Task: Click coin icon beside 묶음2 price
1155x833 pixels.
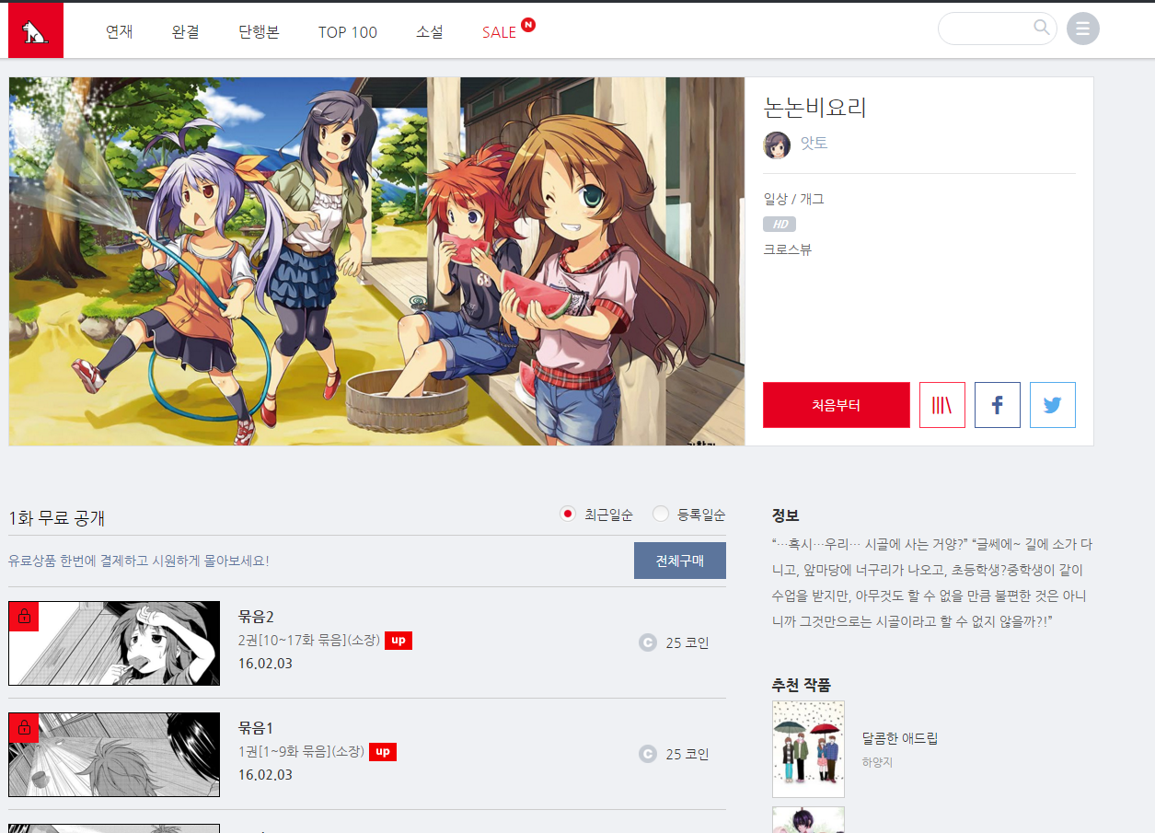Action: [x=647, y=642]
